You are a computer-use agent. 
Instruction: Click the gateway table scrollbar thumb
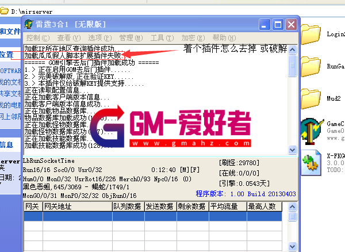click(x=293, y=216)
